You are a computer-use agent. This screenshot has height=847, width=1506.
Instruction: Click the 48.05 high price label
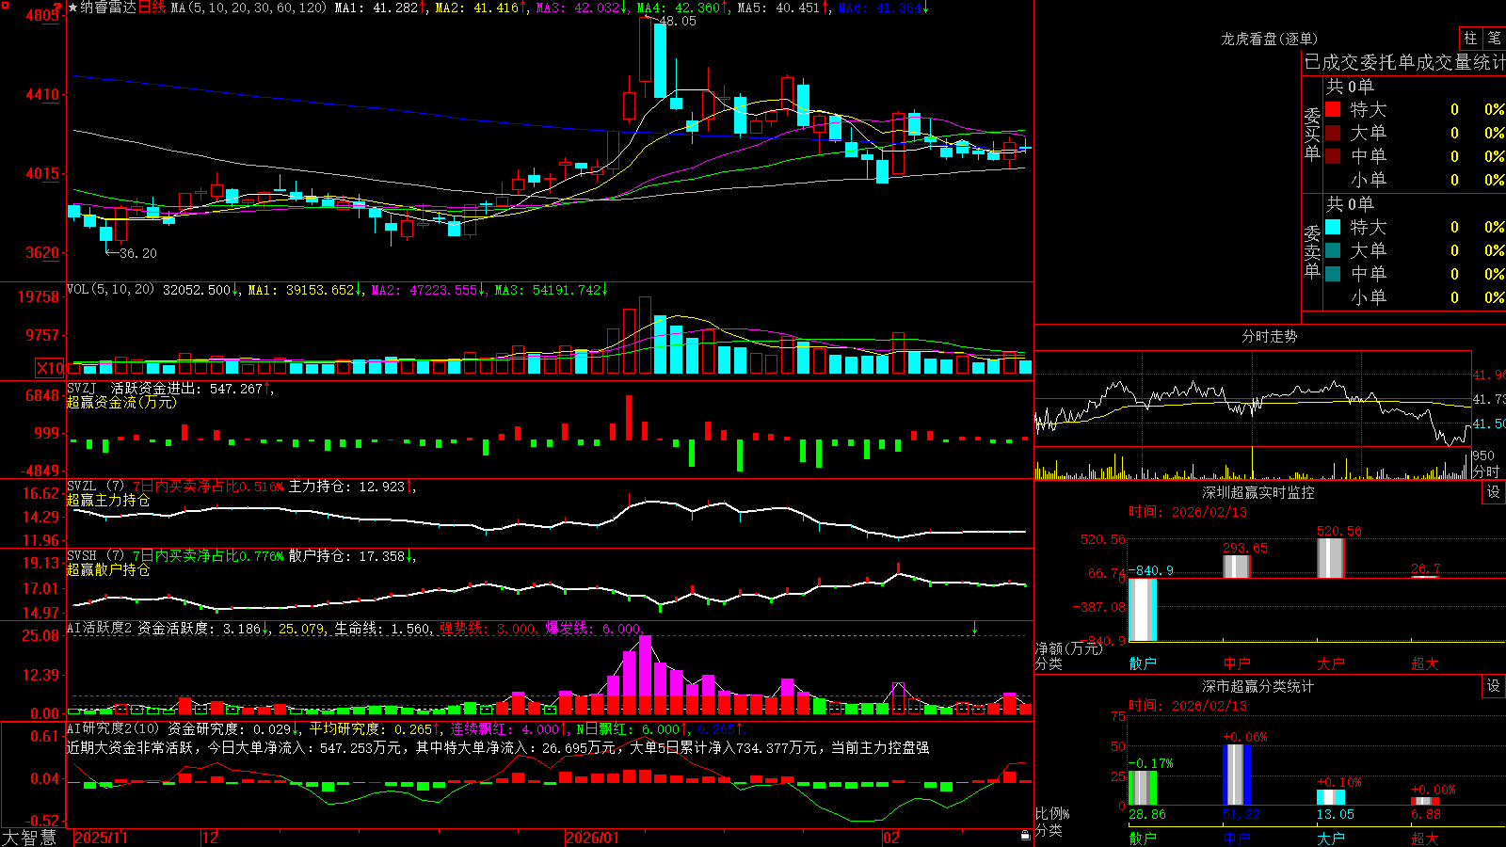[x=678, y=21]
